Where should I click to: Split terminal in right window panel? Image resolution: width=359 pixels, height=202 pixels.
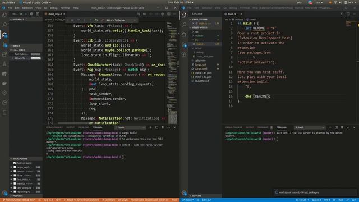[x=336, y=127]
